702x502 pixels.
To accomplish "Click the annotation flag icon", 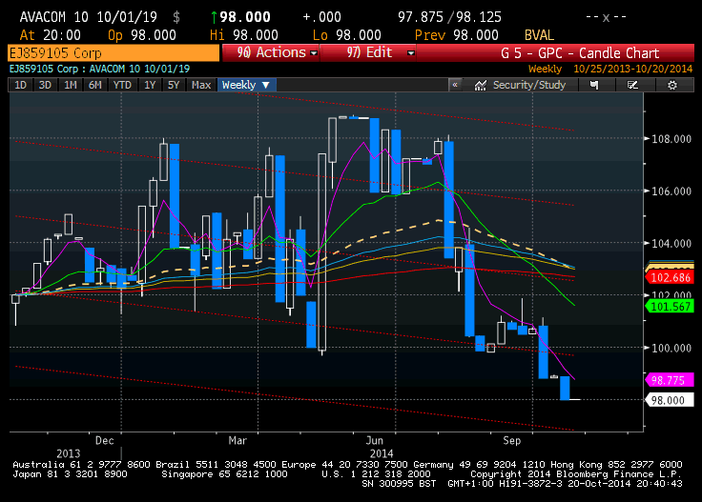I will pos(594,85).
